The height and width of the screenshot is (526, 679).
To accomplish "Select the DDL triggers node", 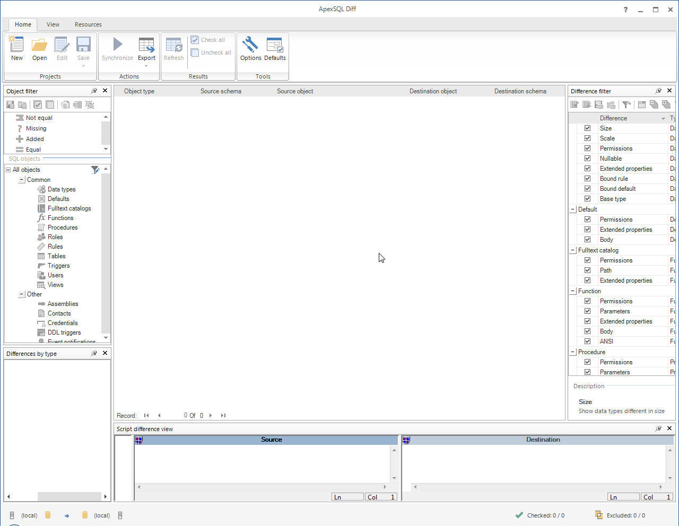I will [64, 332].
